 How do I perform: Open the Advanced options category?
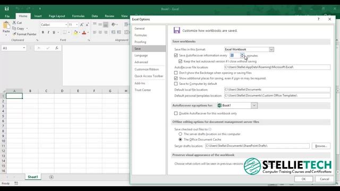tap(149, 62)
